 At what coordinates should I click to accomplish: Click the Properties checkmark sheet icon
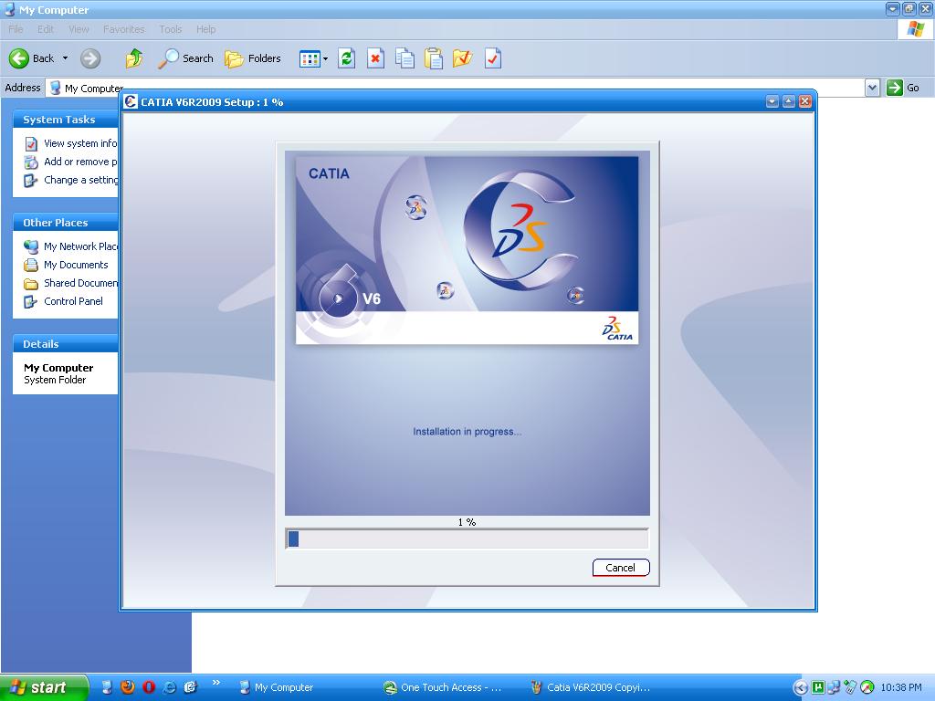[x=492, y=58]
